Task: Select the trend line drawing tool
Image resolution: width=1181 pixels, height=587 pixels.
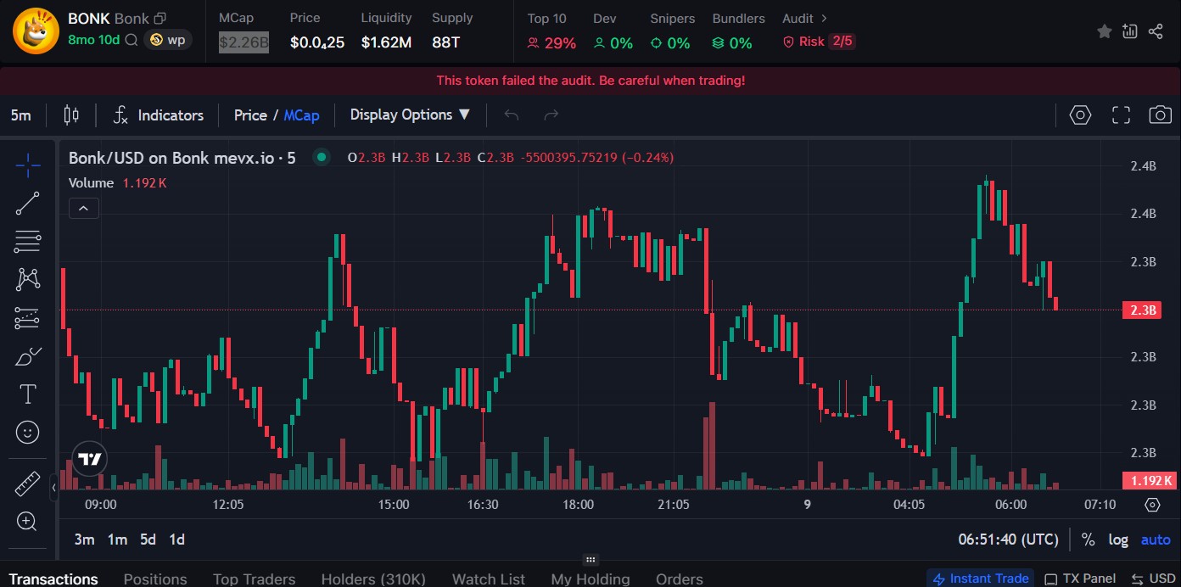Action: [27, 204]
